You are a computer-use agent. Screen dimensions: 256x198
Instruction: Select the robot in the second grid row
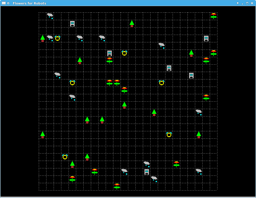click(x=72, y=24)
